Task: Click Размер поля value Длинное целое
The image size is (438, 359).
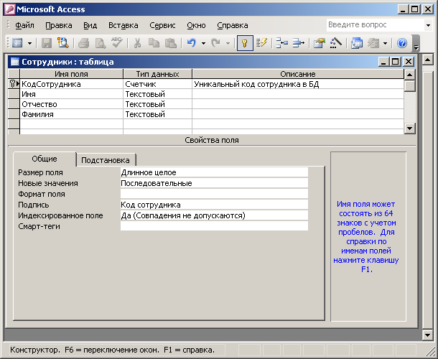Action: pyautogui.click(x=214, y=172)
